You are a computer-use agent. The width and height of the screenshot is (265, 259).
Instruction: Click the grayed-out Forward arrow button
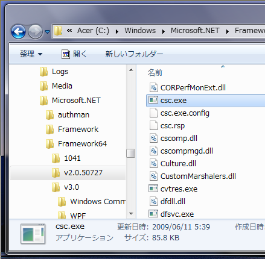pyautogui.click(x=35, y=31)
